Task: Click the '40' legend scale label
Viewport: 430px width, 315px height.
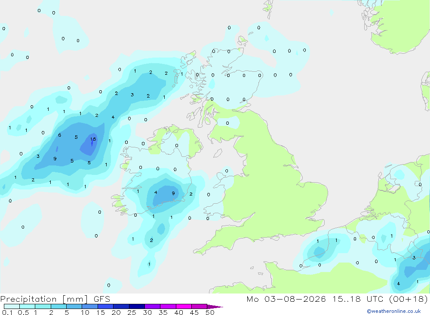Action: pyautogui.click(x=179, y=312)
